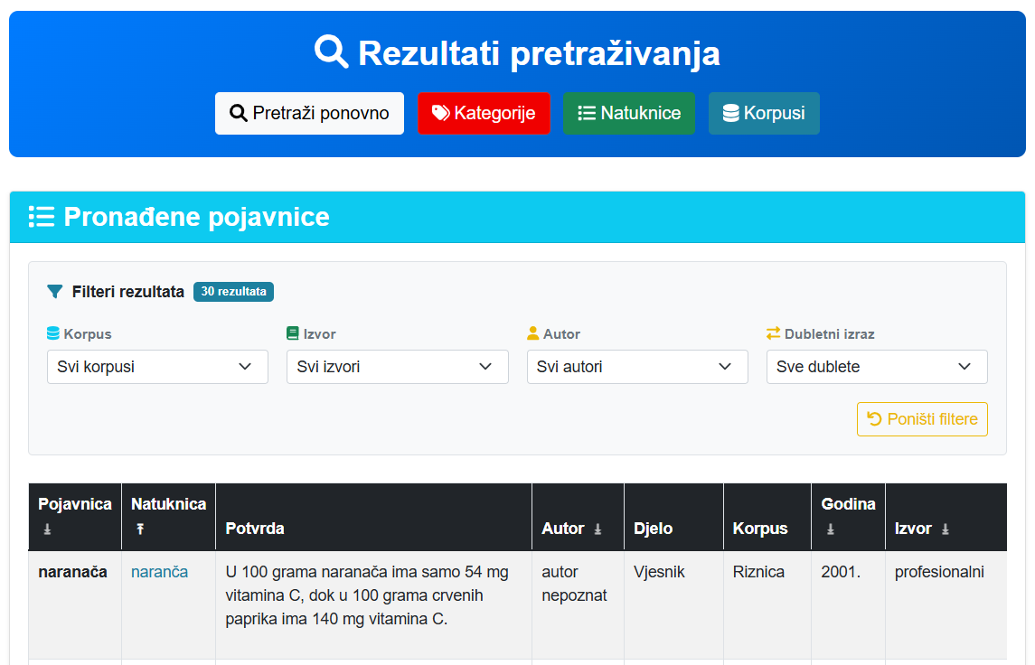Viewport: 1035px width, 665px height.
Task: Click the sort icon under Pojavnica header
Action: (47, 529)
